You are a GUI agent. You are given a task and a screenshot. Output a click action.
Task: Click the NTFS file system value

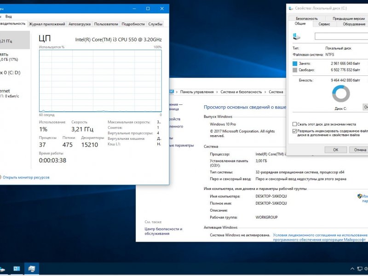[329, 55]
